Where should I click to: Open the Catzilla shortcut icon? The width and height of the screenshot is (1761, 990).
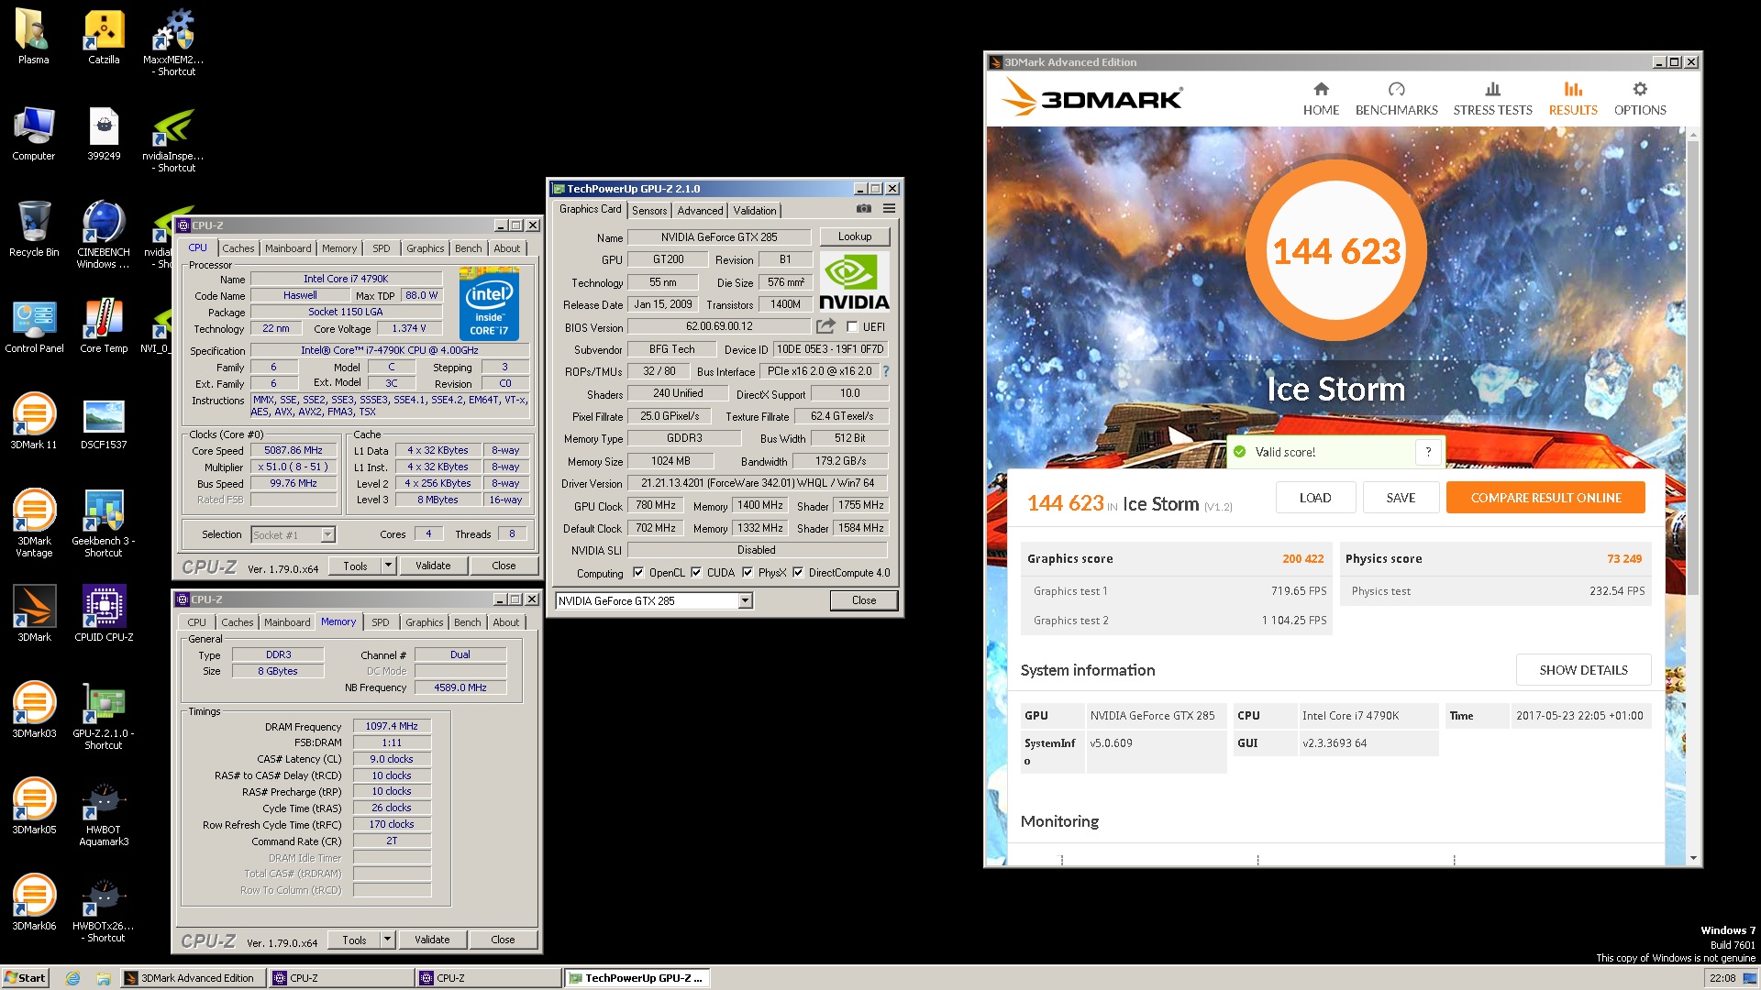[104, 37]
